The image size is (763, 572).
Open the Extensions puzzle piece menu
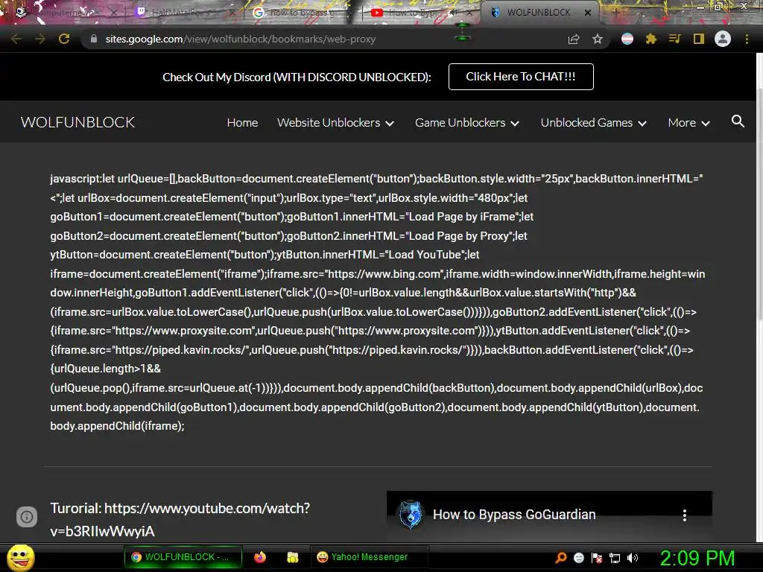coord(650,39)
